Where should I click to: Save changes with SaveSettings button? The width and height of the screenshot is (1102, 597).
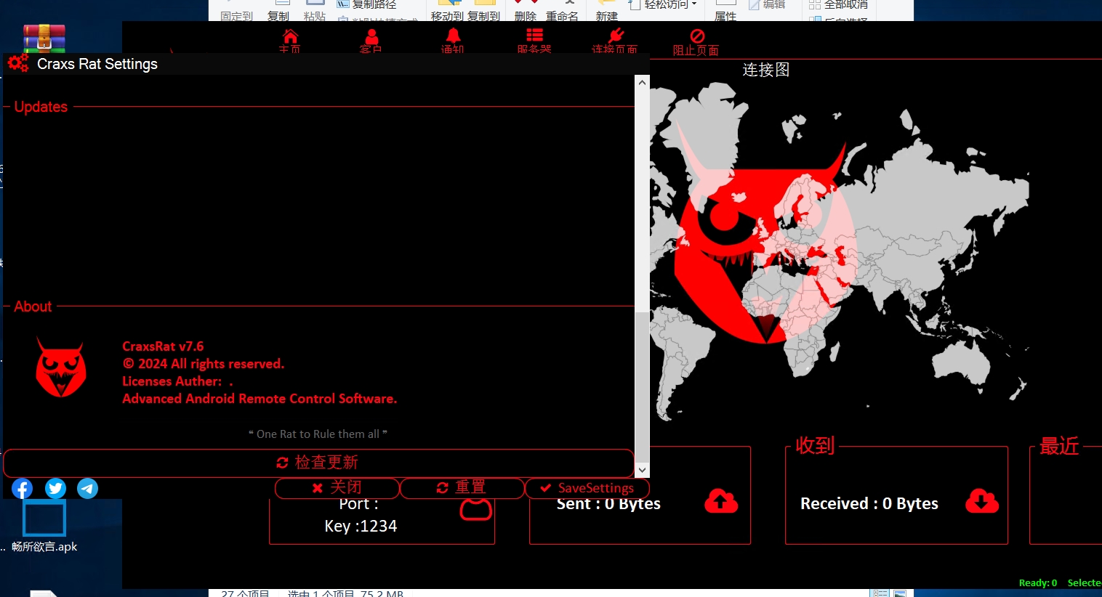[x=587, y=487]
